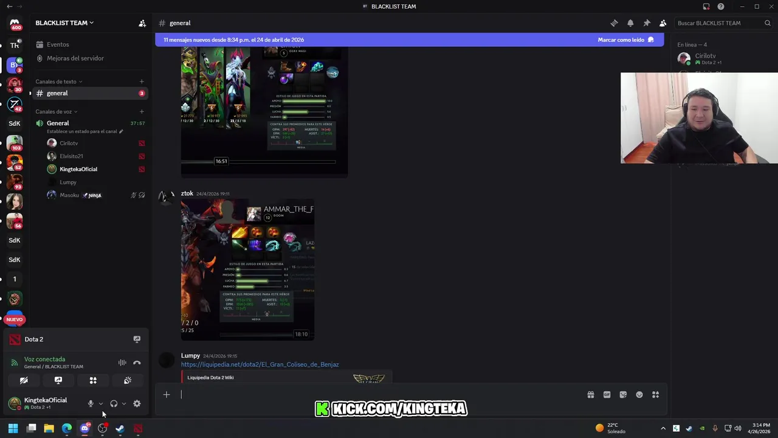Collapse Canales de texto category
Screen dimensions: 778x438
click(x=58, y=82)
